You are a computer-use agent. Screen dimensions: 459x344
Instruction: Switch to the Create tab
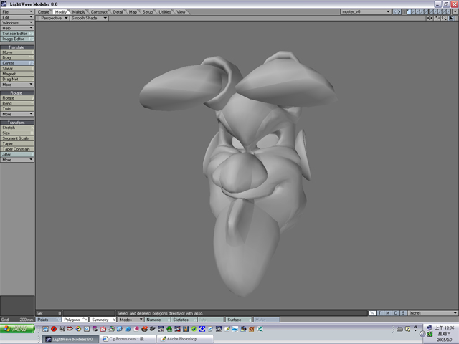coord(44,12)
